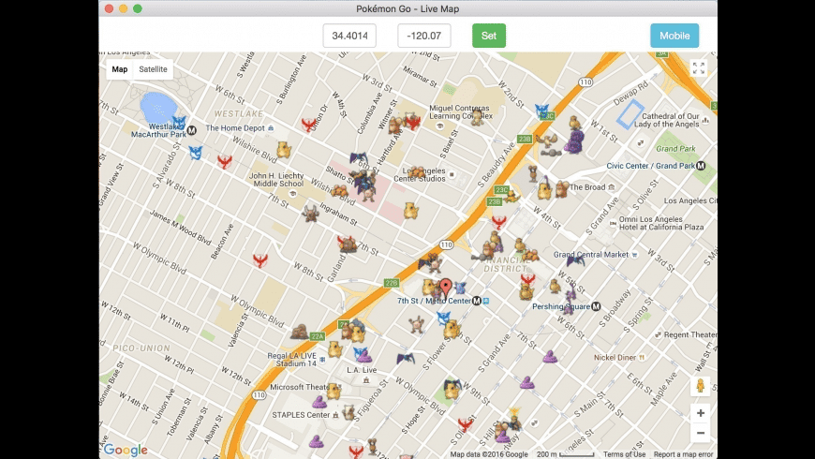Viewport: 815px width, 459px height.
Task: Click the L.A. Live place label
Action: pos(362,370)
